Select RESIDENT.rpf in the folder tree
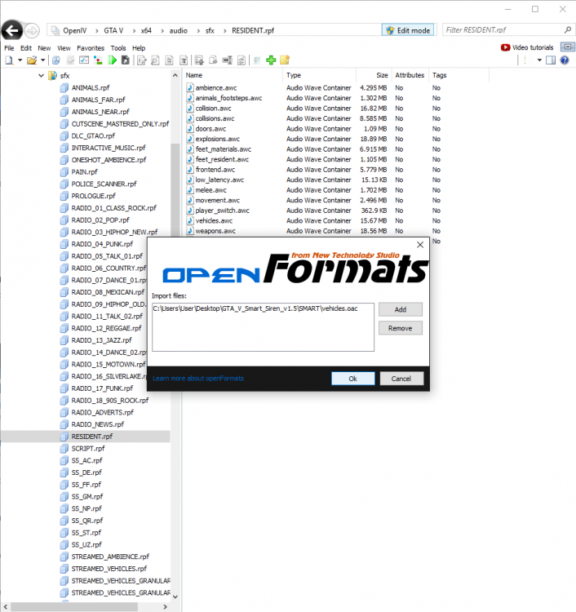576x612 pixels. coord(91,437)
